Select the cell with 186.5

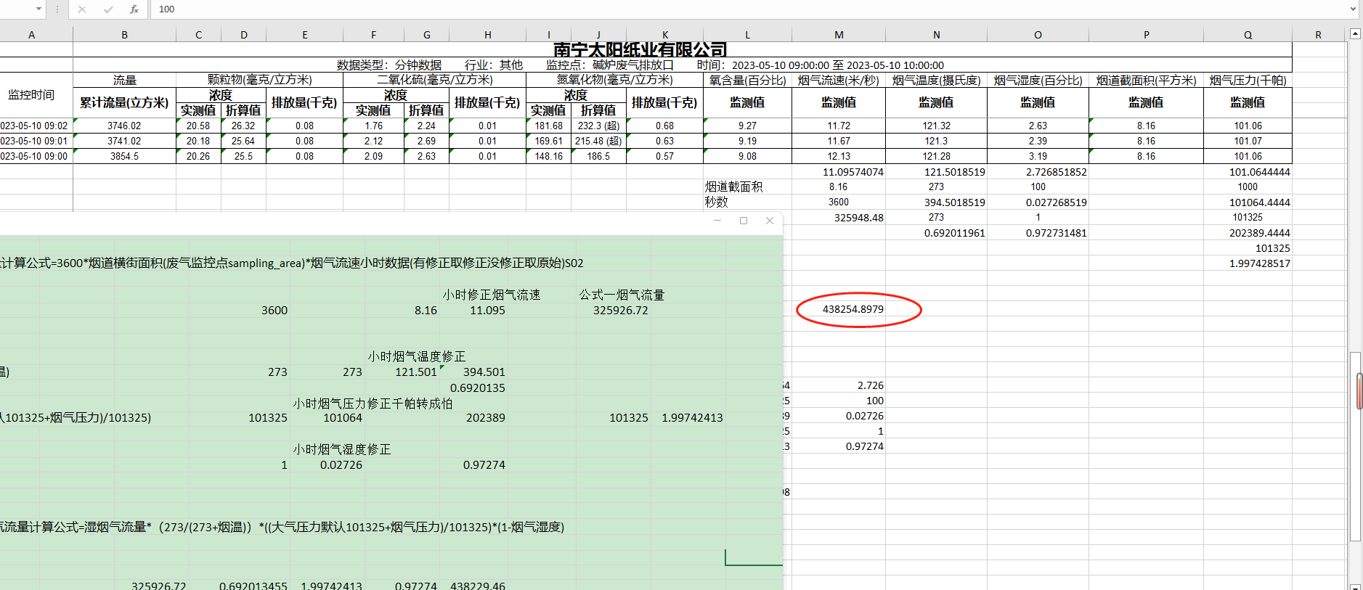pyautogui.click(x=598, y=156)
